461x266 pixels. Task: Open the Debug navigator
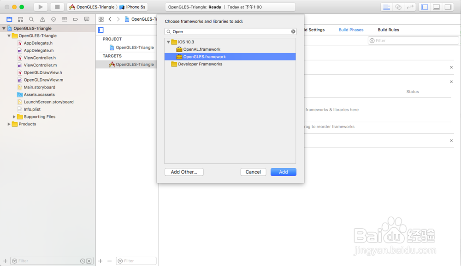pyautogui.click(x=65, y=19)
